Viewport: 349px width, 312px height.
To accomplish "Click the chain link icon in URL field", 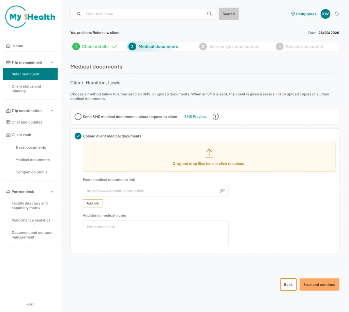I will coord(222,191).
